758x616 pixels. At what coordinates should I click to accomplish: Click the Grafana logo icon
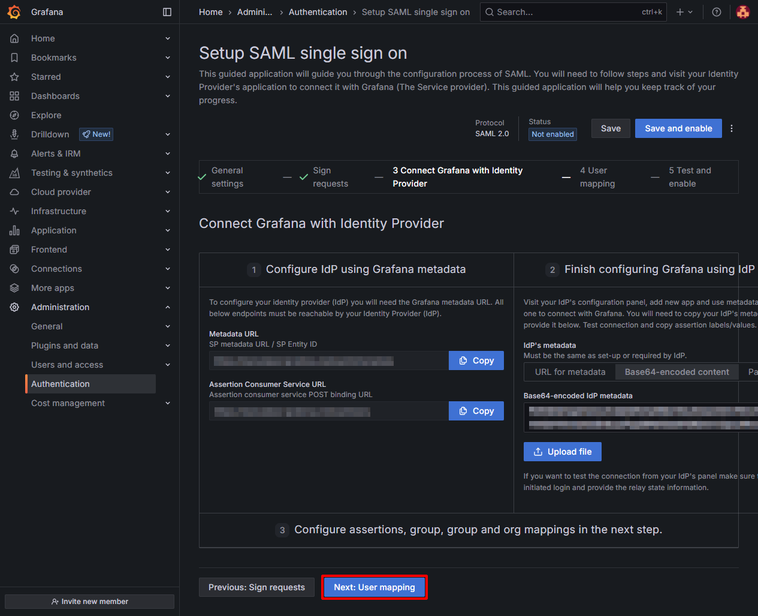[x=14, y=12]
